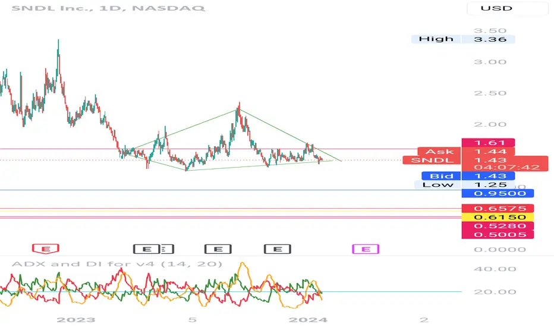Click the 40.00 indicator axis label
Image resolution: width=554 pixels, height=327 pixels.
495,269
